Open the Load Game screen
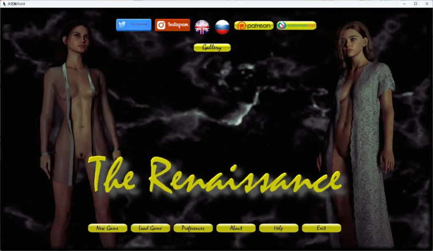Image resolution: width=433 pixels, height=251 pixels. click(150, 228)
